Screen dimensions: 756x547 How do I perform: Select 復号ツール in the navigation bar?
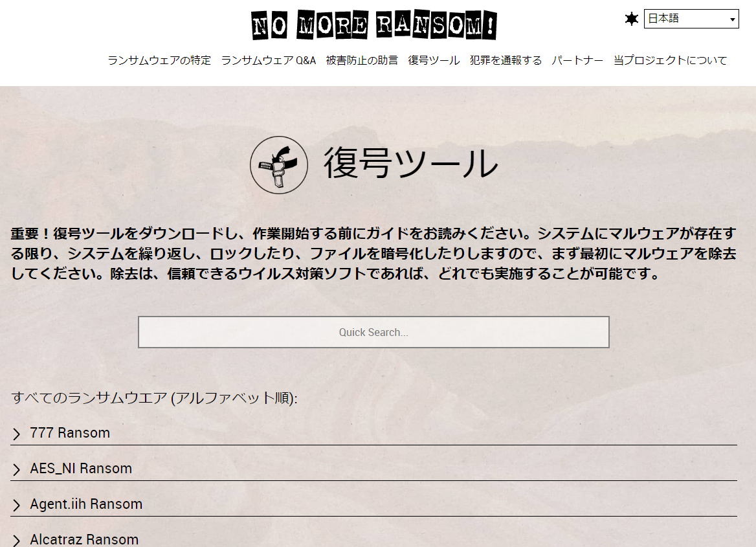tap(434, 60)
